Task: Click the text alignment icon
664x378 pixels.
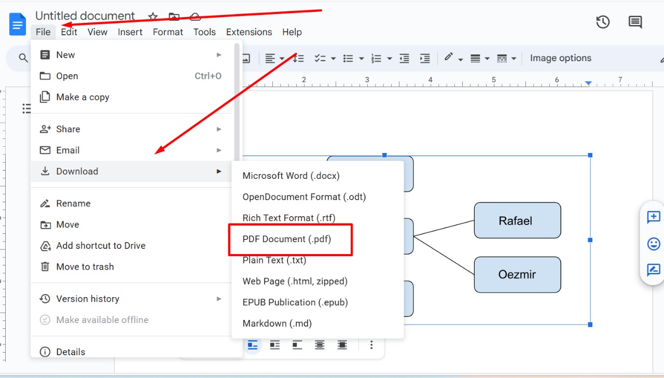Action: pos(270,59)
